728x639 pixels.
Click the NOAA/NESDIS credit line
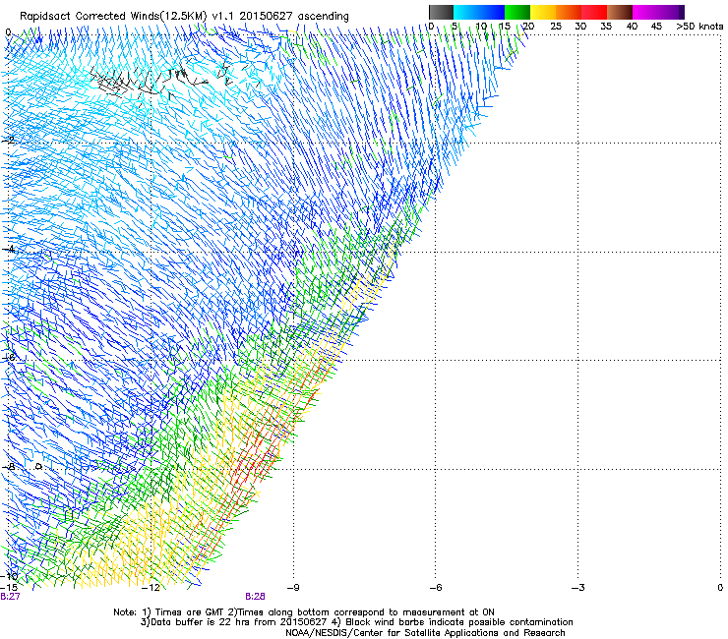(425, 633)
